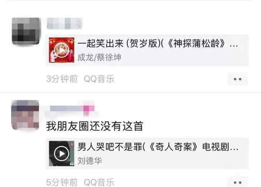Open the QQ音乐 source link on the 5分钟前 post

coord(99,182)
